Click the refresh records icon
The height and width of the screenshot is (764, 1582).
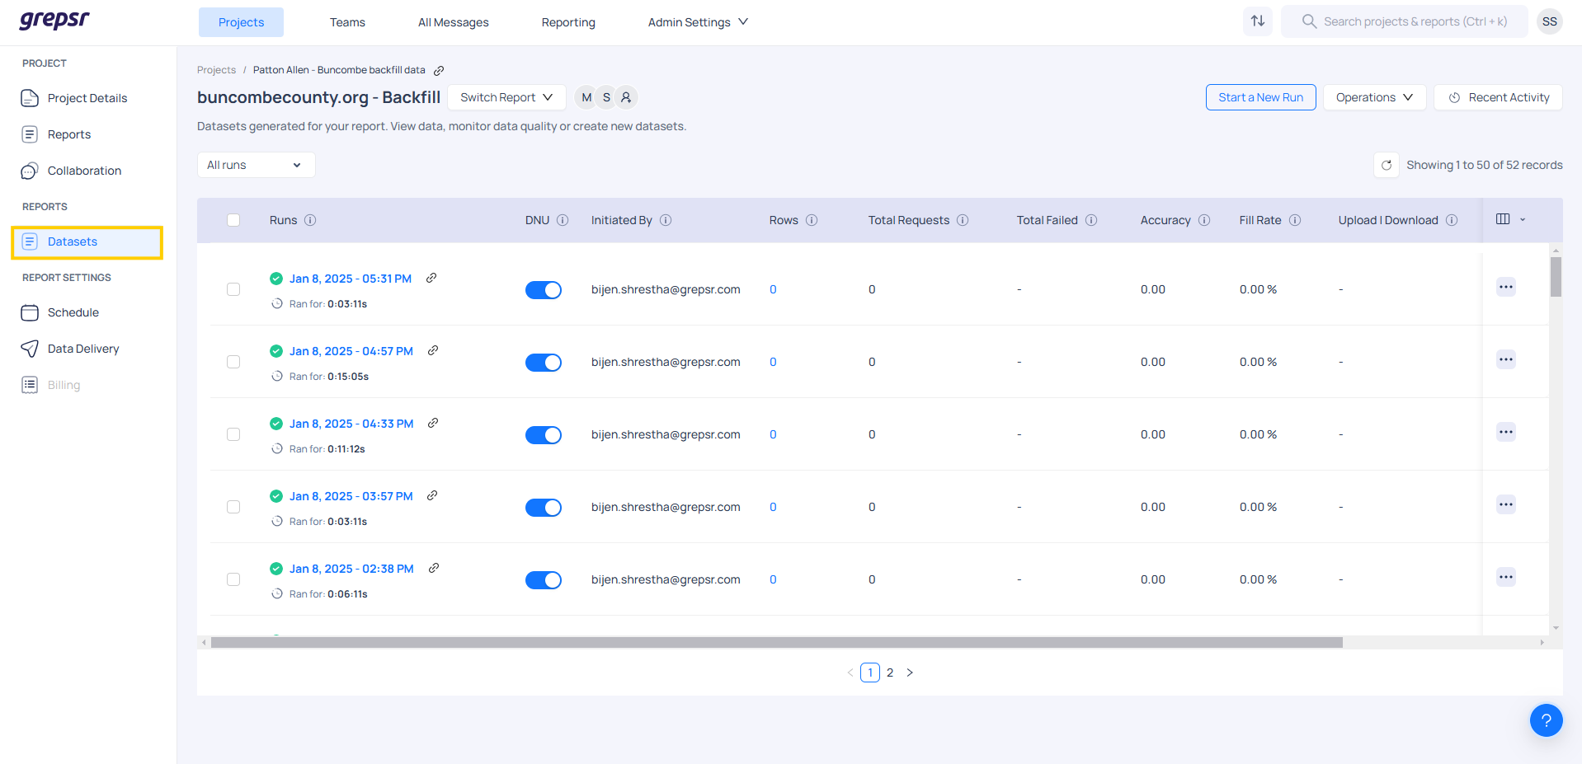[x=1387, y=165]
